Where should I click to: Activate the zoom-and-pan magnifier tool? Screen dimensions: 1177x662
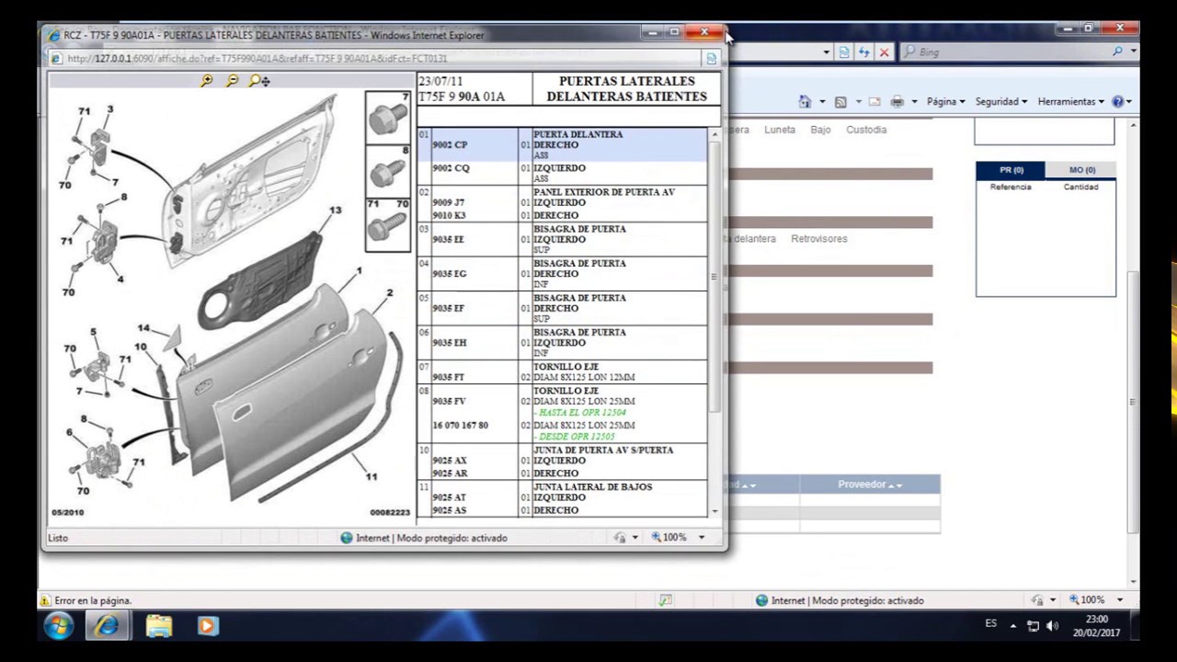(x=259, y=81)
